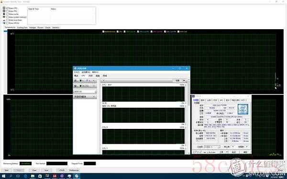The height and width of the screenshot is (179, 287).
Task: Click the Start button in stability test
Action: 6,170
